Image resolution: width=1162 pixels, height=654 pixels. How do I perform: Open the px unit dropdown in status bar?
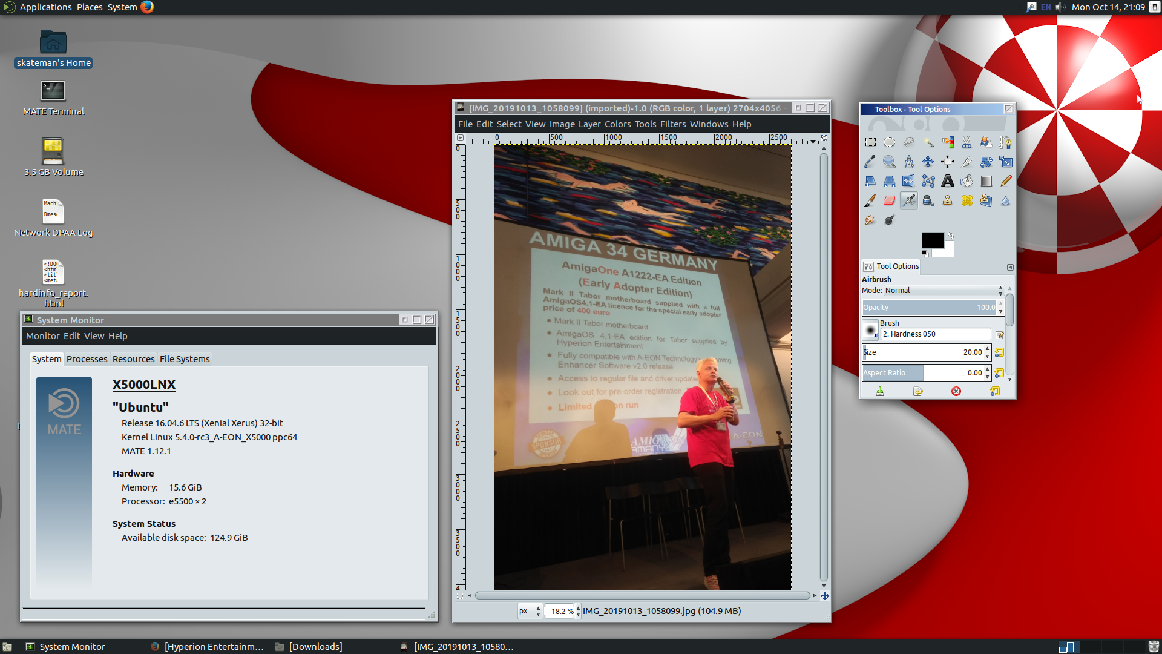pos(530,611)
